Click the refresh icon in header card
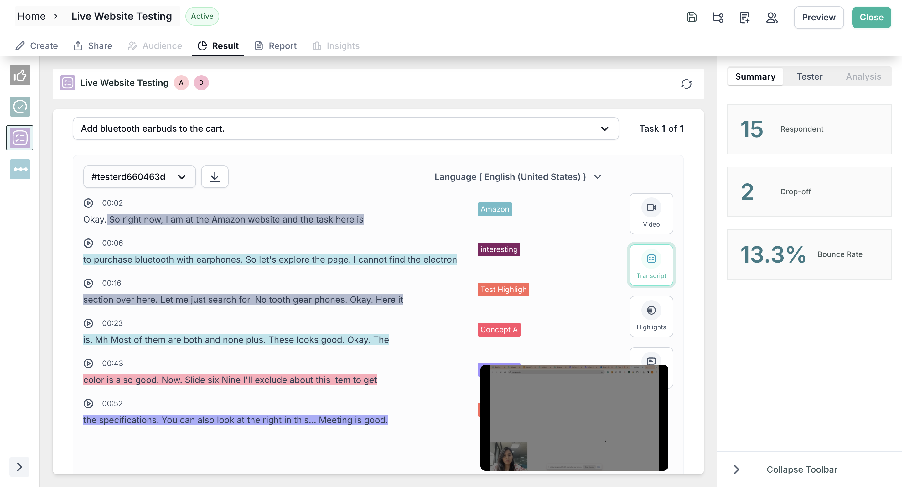 point(686,84)
